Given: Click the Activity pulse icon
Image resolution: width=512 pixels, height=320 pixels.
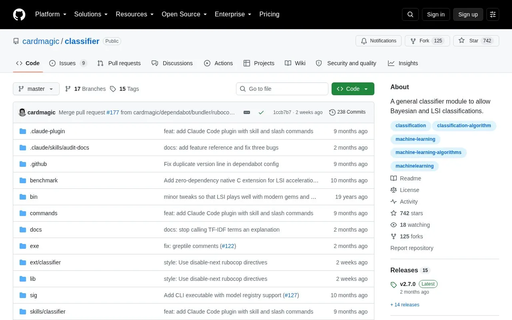Looking at the screenshot, I should coord(394,202).
